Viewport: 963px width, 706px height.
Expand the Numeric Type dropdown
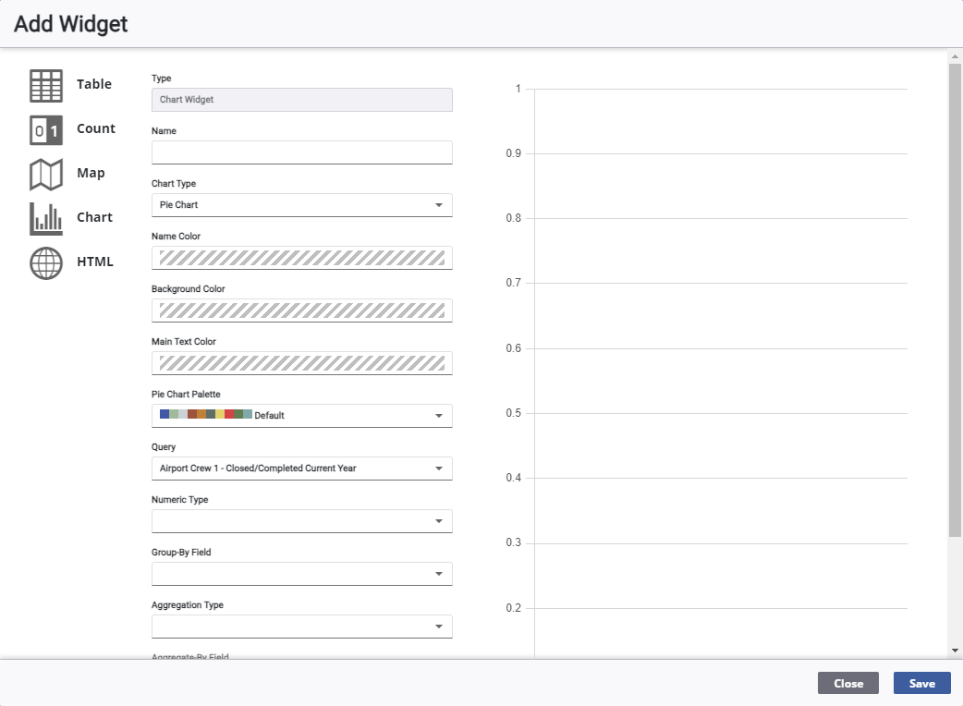[301, 521]
